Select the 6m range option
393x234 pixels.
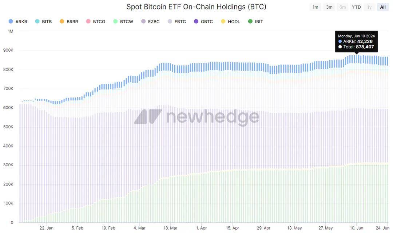(342, 7)
